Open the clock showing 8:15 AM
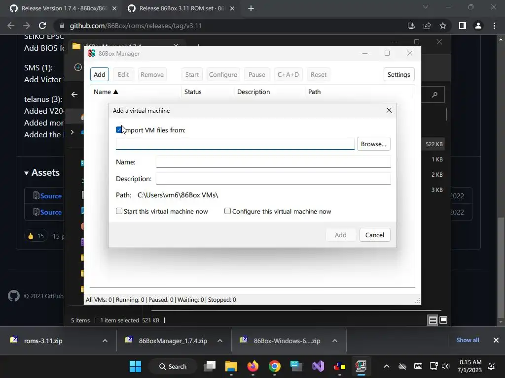This screenshot has height=378, width=505. 470,366
